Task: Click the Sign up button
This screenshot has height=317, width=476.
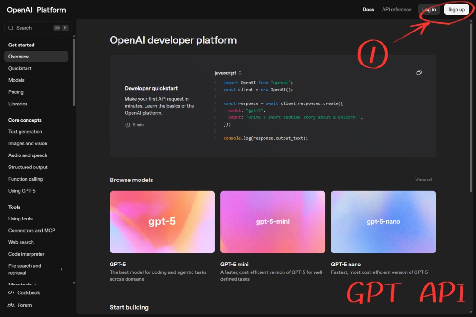Action: click(x=456, y=9)
